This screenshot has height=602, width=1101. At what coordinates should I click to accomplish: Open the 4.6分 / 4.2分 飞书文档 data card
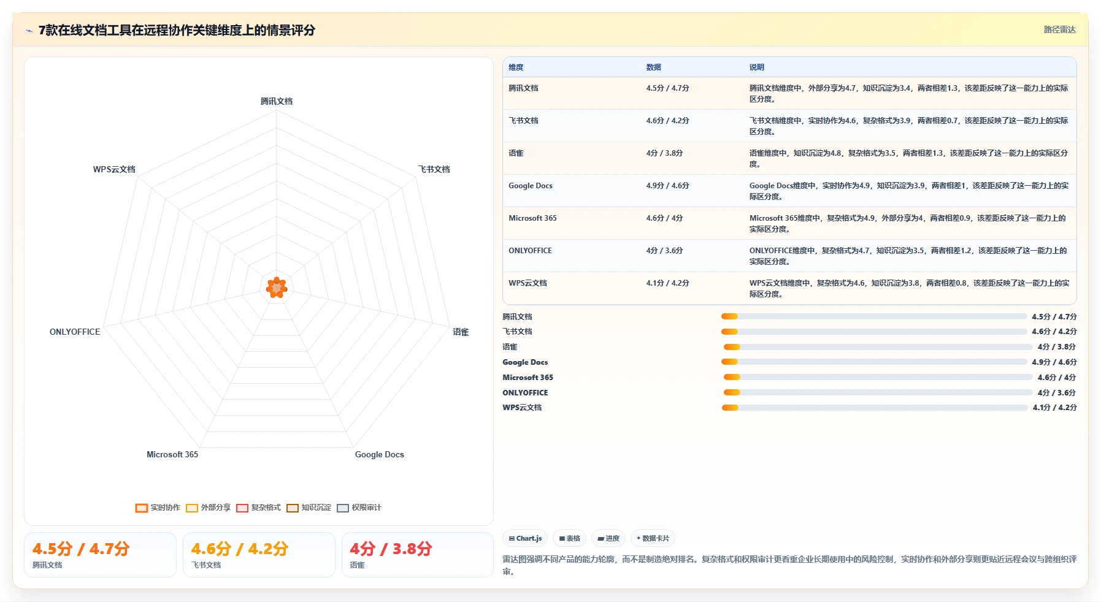point(259,555)
